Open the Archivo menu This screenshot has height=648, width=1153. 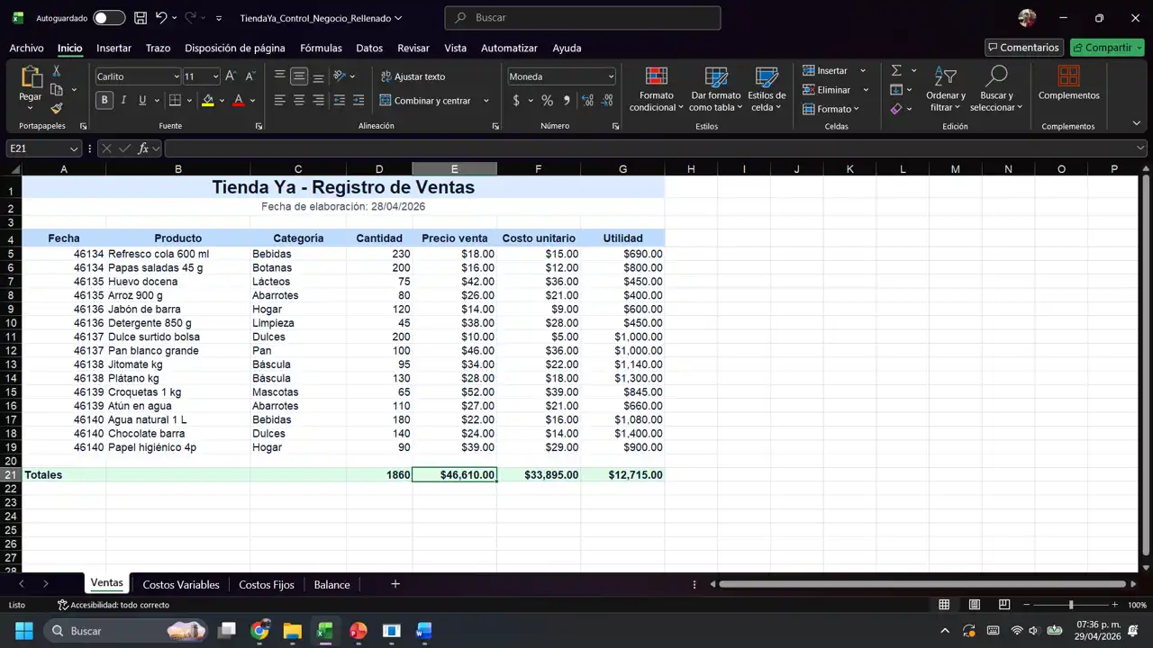[26, 48]
